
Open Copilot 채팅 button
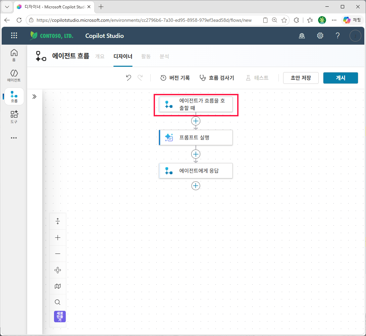click(x=353, y=20)
